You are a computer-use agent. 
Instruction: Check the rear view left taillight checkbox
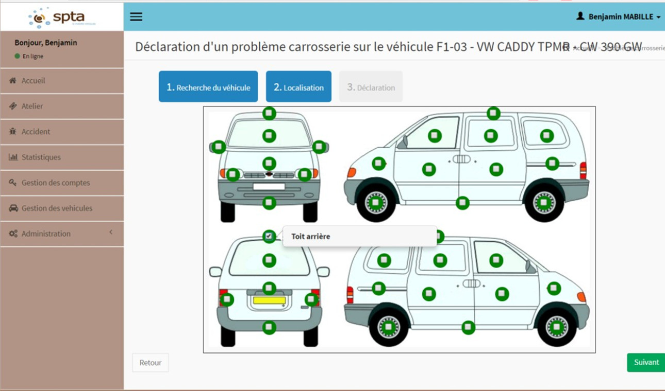click(x=227, y=299)
